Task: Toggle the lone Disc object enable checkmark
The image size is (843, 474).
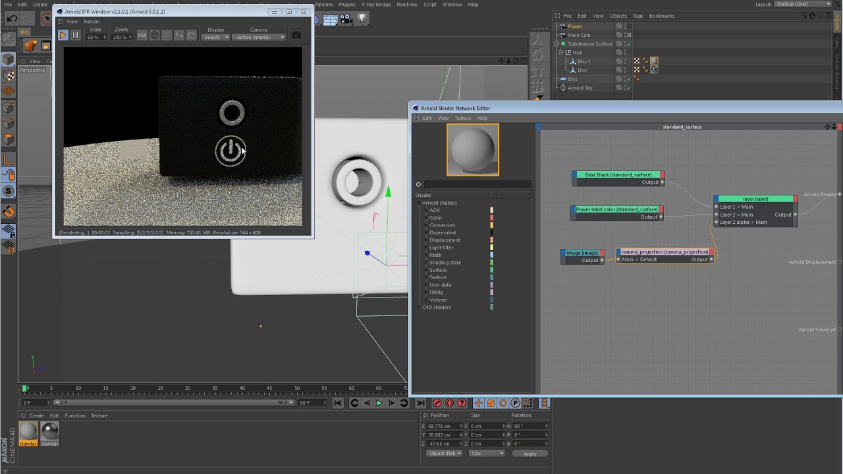Action: (x=629, y=79)
